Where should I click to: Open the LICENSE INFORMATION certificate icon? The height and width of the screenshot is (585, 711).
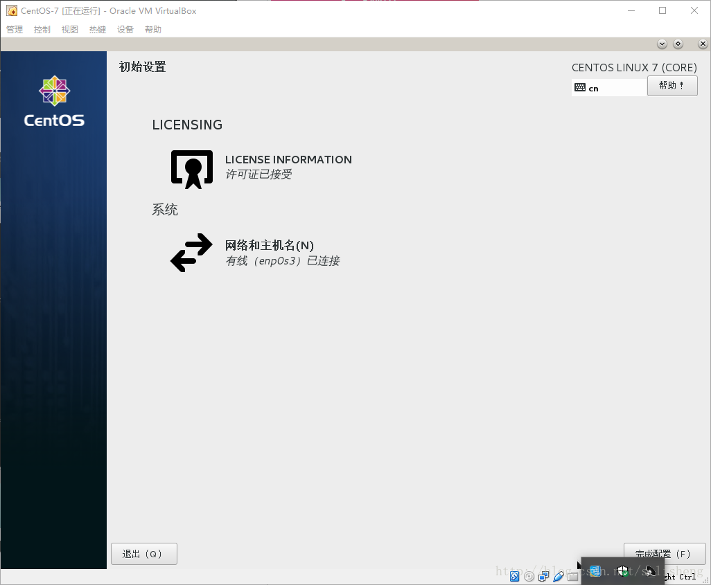tap(192, 169)
